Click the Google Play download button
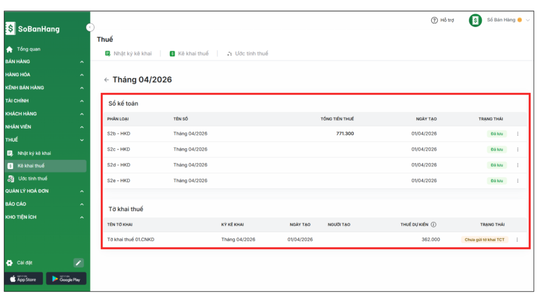This screenshot has height=303, width=538. coord(66,279)
